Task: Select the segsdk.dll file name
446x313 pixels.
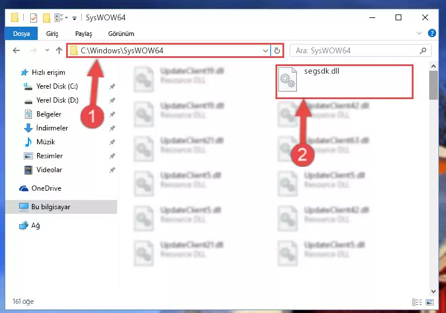Action: pos(322,71)
